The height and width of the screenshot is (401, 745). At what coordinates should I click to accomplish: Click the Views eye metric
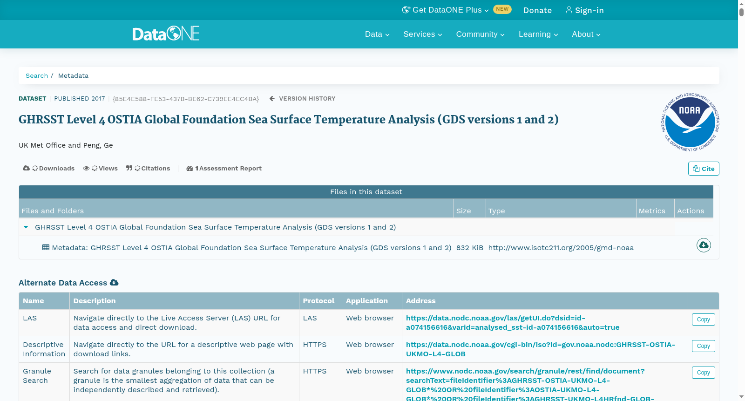(x=100, y=168)
